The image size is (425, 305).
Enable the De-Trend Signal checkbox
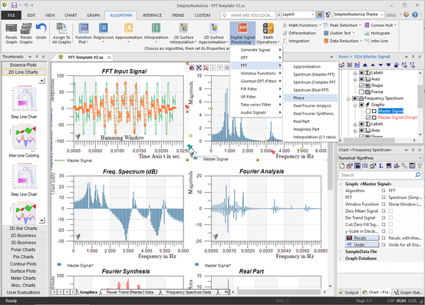coord(390,217)
